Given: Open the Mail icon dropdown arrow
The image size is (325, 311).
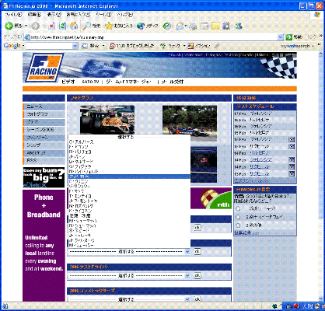Looking at the screenshot, I should point(186,26).
